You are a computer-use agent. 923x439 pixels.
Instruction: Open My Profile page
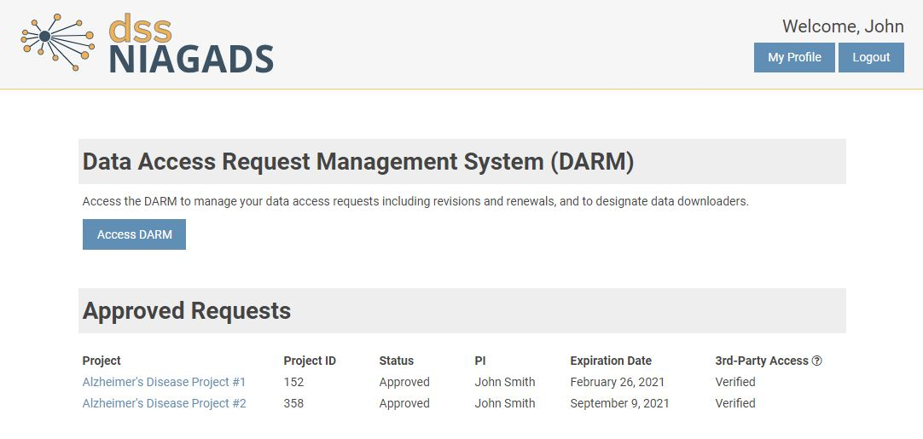pyautogui.click(x=794, y=58)
